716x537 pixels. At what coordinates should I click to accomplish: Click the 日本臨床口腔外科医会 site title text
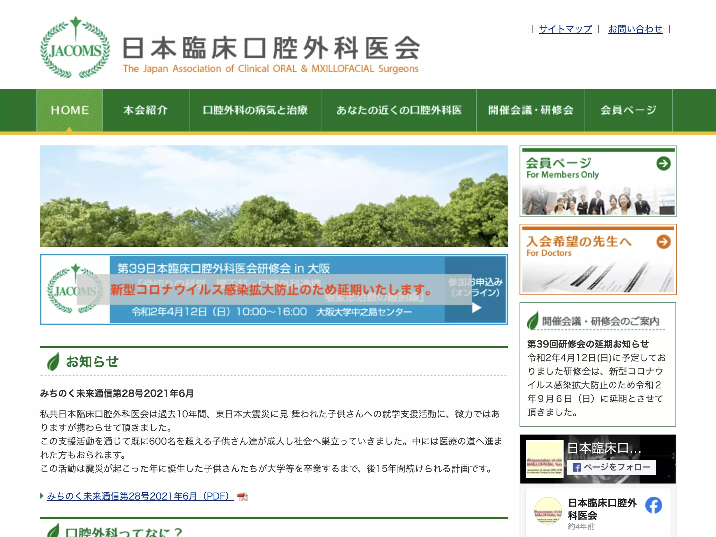[x=271, y=48]
